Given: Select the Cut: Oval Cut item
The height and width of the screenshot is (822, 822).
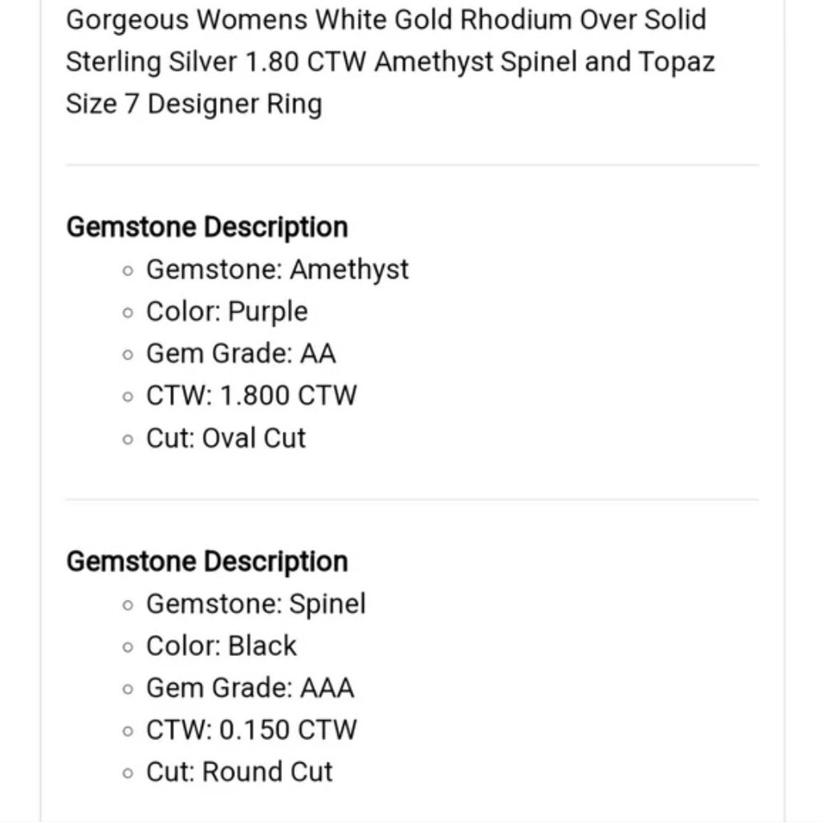Looking at the screenshot, I should (226, 438).
